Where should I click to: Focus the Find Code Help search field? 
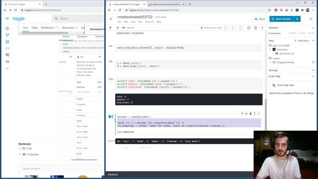(x=292, y=85)
